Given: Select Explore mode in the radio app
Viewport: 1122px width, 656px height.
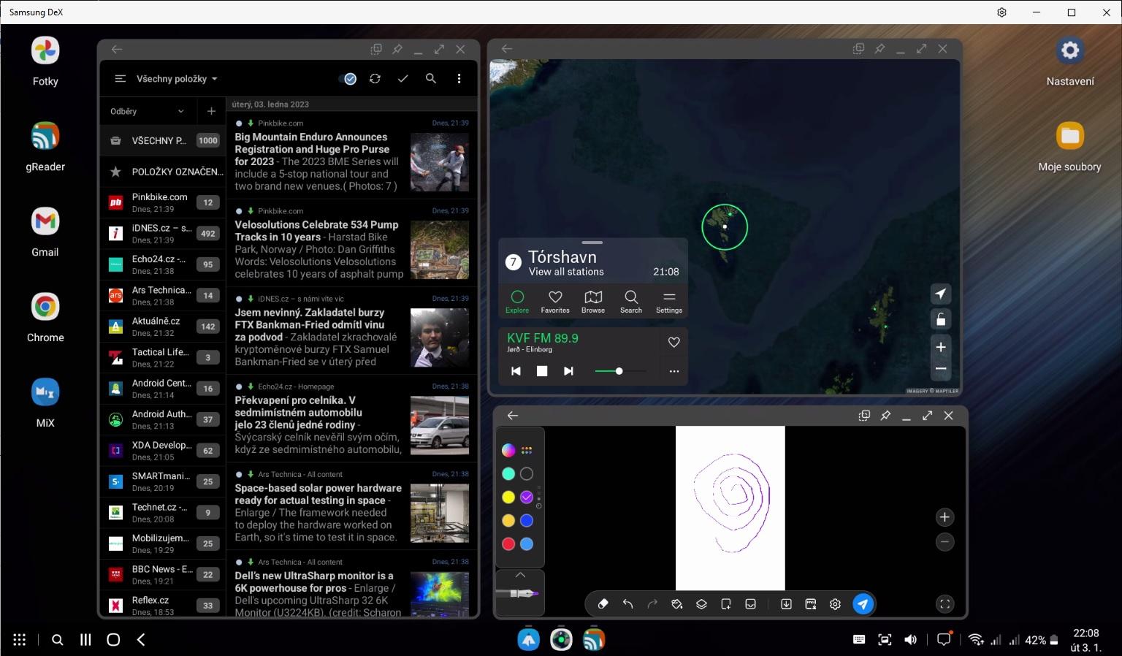Looking at the screenshot, I should [517, 301].
